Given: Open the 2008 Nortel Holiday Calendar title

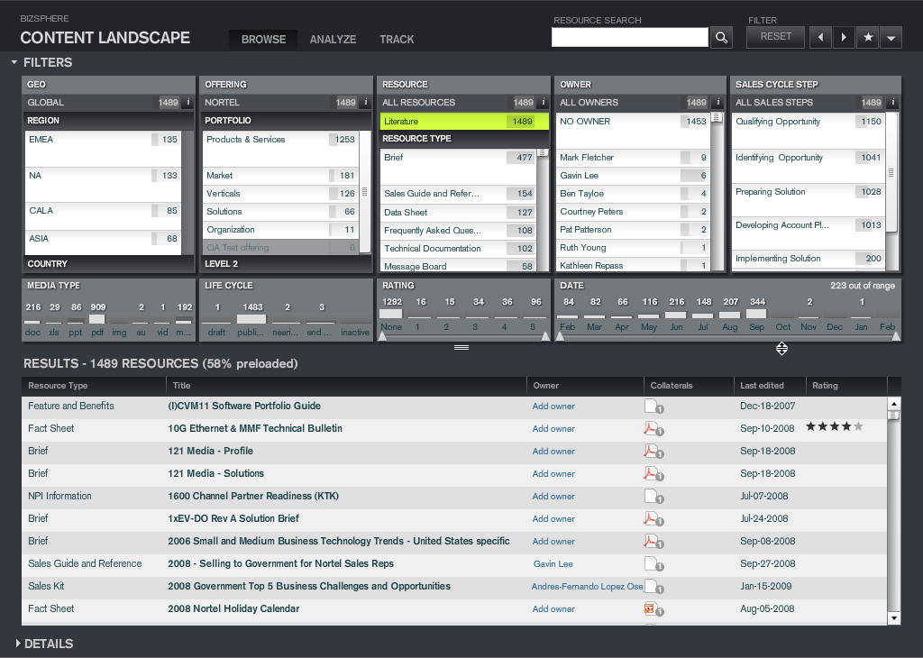Looking at the screenshot, I should (233, 608).
